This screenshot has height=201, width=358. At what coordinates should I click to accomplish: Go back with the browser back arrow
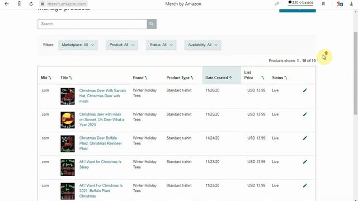pyautogui.click(x=7, y=4)
